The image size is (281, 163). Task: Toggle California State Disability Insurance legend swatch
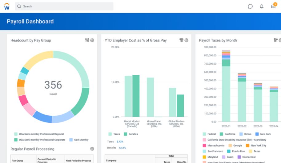204,140
